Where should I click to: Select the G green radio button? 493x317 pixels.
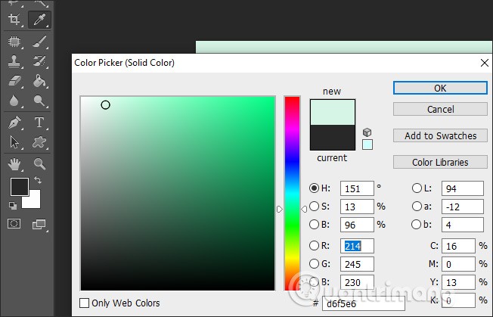tap(314, 264)
